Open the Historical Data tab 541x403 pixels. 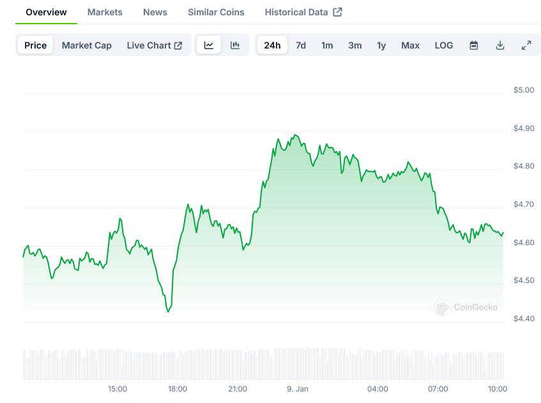303,12
